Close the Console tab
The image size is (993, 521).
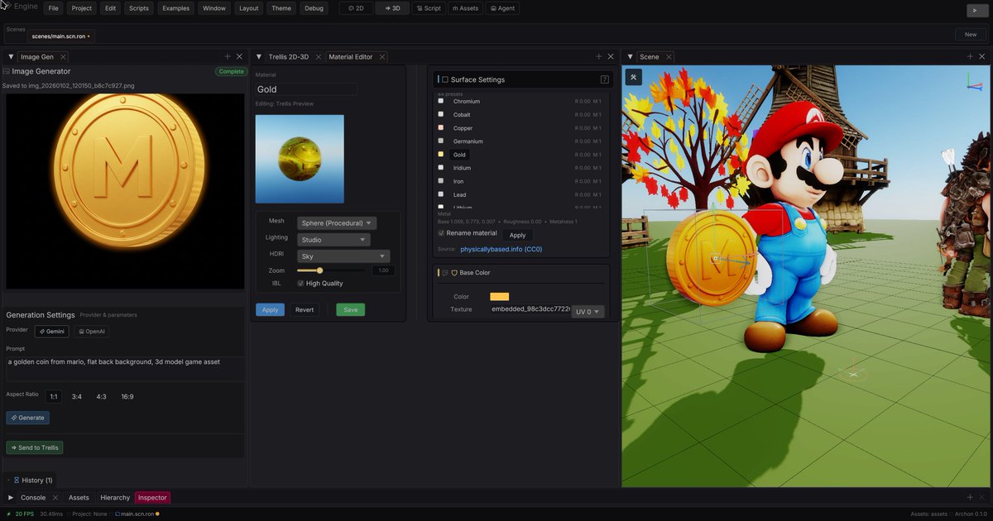point(55,498)
